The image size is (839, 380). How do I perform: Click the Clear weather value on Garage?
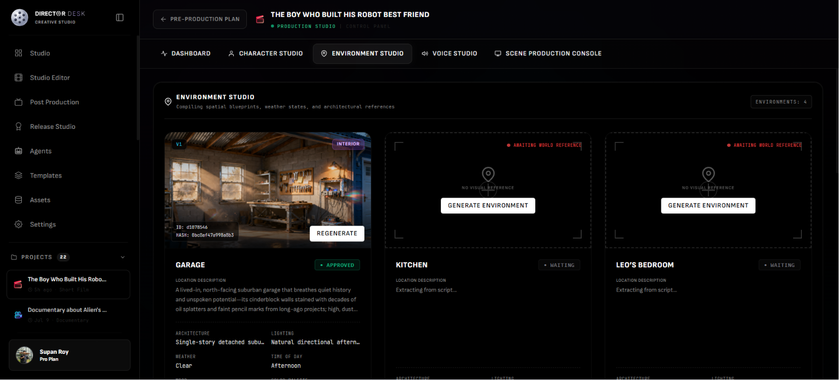pos(184,366)
